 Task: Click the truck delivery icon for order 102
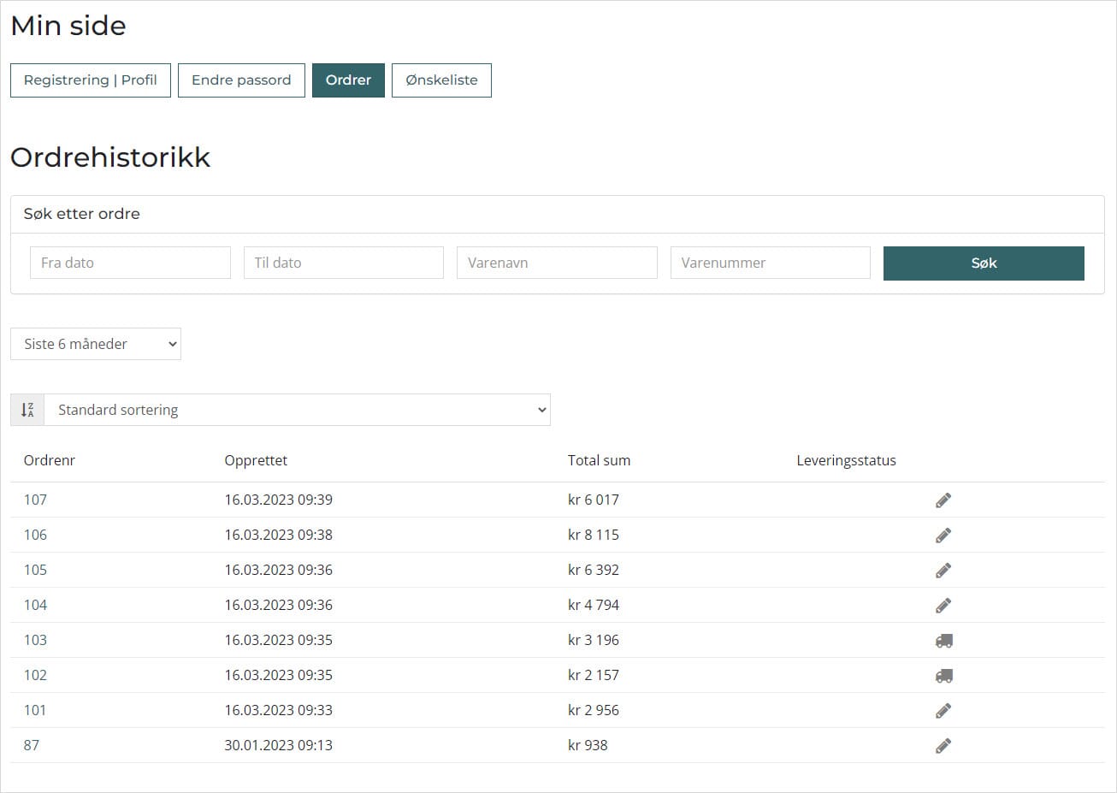click(x=943, y=676)
